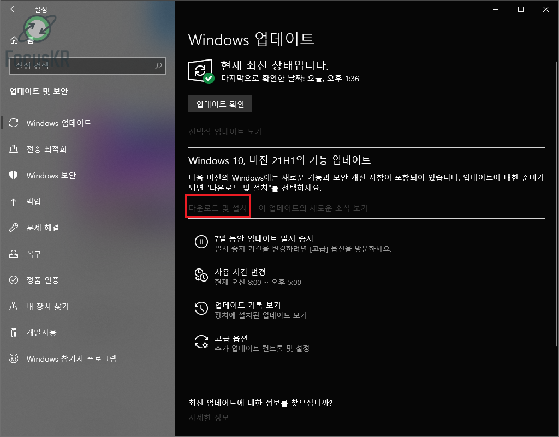Click text 마지막으로 확인한 날짜: 오늘, 오후 1:36
This screenshot has width=559, height=437.
click(290, 79)
